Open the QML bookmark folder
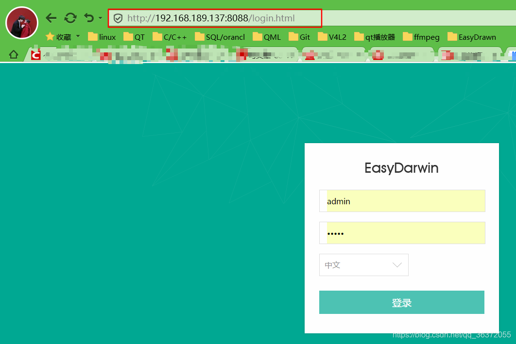 tap(267, 37)
